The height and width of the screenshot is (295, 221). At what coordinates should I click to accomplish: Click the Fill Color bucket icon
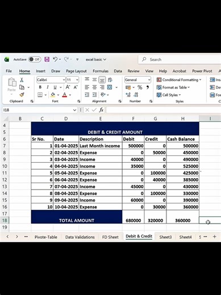pyautogui.click(x=53, y=95)
